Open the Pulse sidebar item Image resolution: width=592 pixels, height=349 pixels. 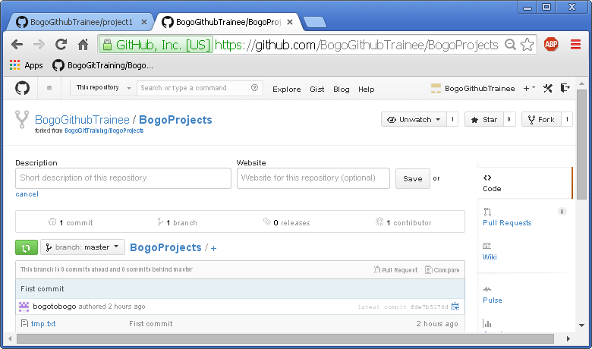[x=493, y=300]
